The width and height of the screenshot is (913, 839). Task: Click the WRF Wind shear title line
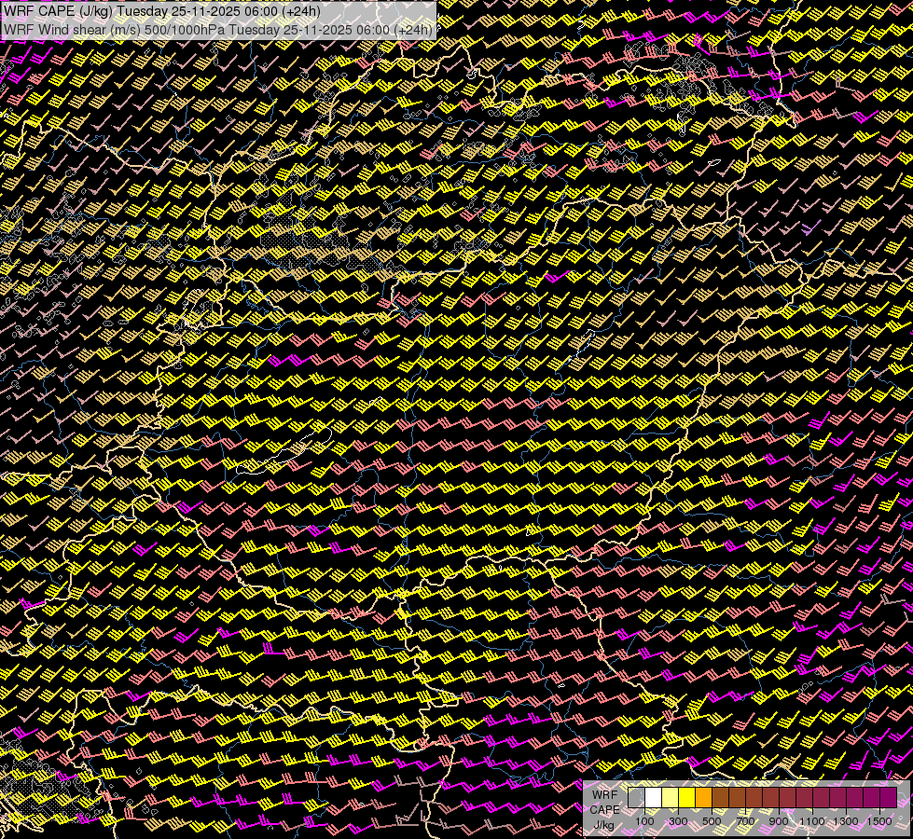pos(218,29)
